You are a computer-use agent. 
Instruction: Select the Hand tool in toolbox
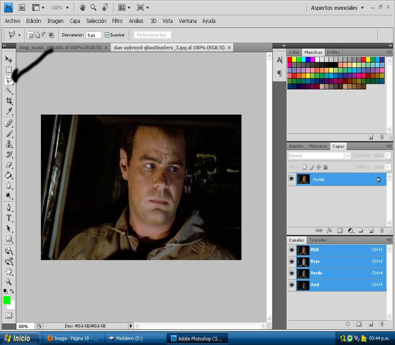[x=9, y=272]
